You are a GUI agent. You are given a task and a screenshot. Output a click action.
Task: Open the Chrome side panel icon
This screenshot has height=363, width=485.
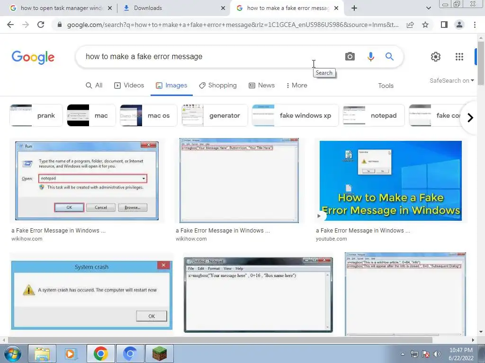point(444,25)
